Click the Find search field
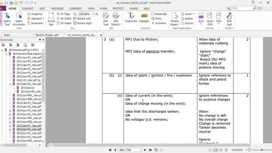The width and height of the screenshot is (272, 153). click(x=242, y=8)
